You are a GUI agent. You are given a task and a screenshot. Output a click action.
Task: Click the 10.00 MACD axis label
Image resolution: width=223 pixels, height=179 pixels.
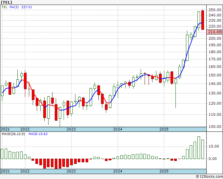pyautogui.click(x=214, y=147)
